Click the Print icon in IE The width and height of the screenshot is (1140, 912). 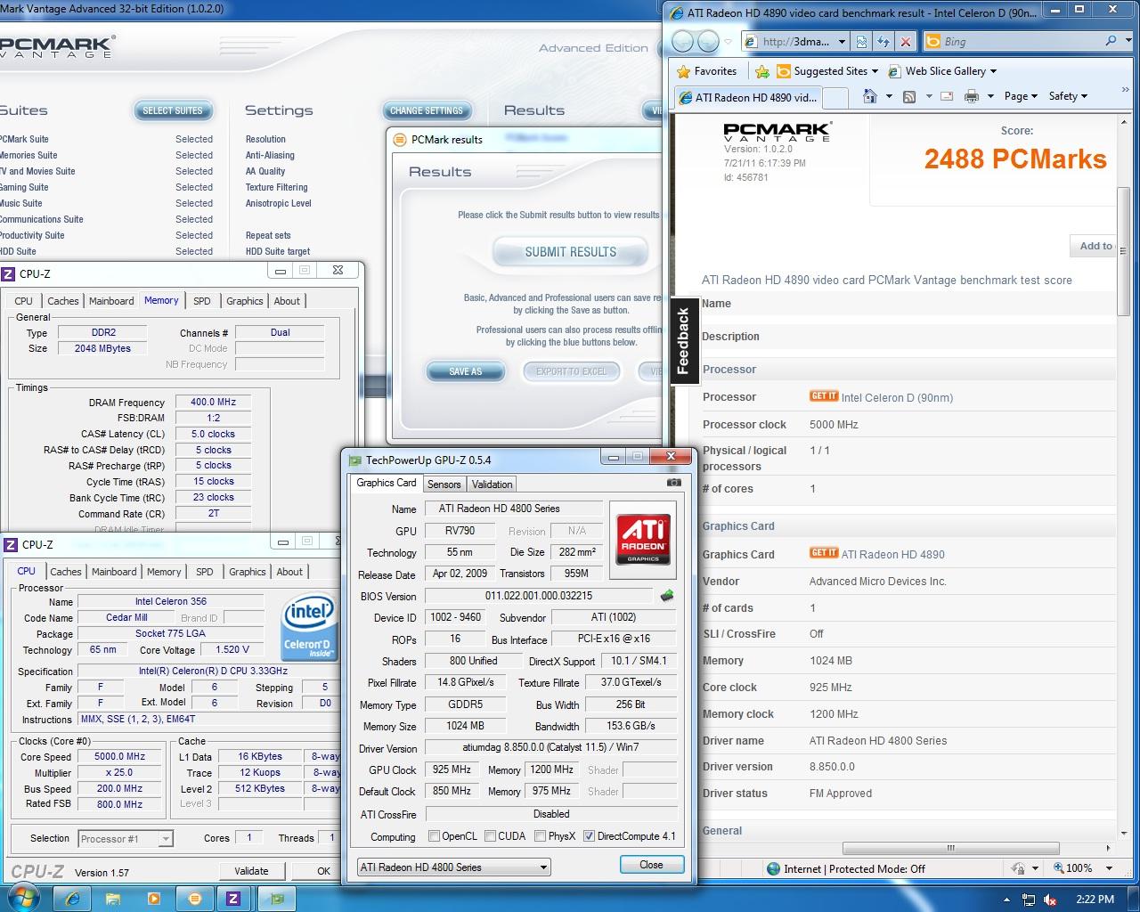pyautogui.click(x=972, y=96)
